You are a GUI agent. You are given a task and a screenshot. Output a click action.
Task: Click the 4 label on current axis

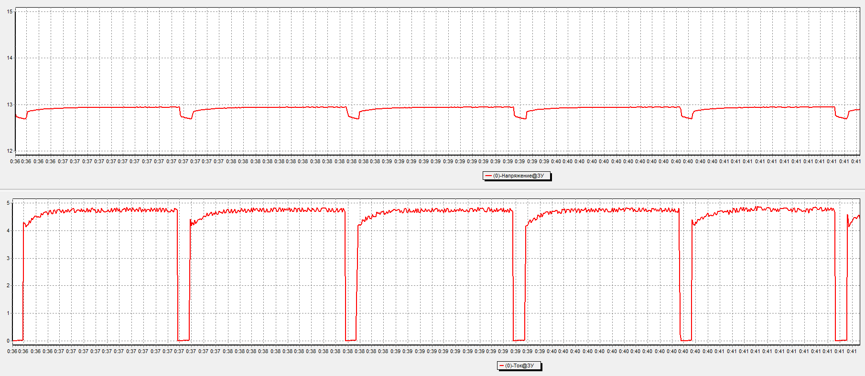pos(8,230)
